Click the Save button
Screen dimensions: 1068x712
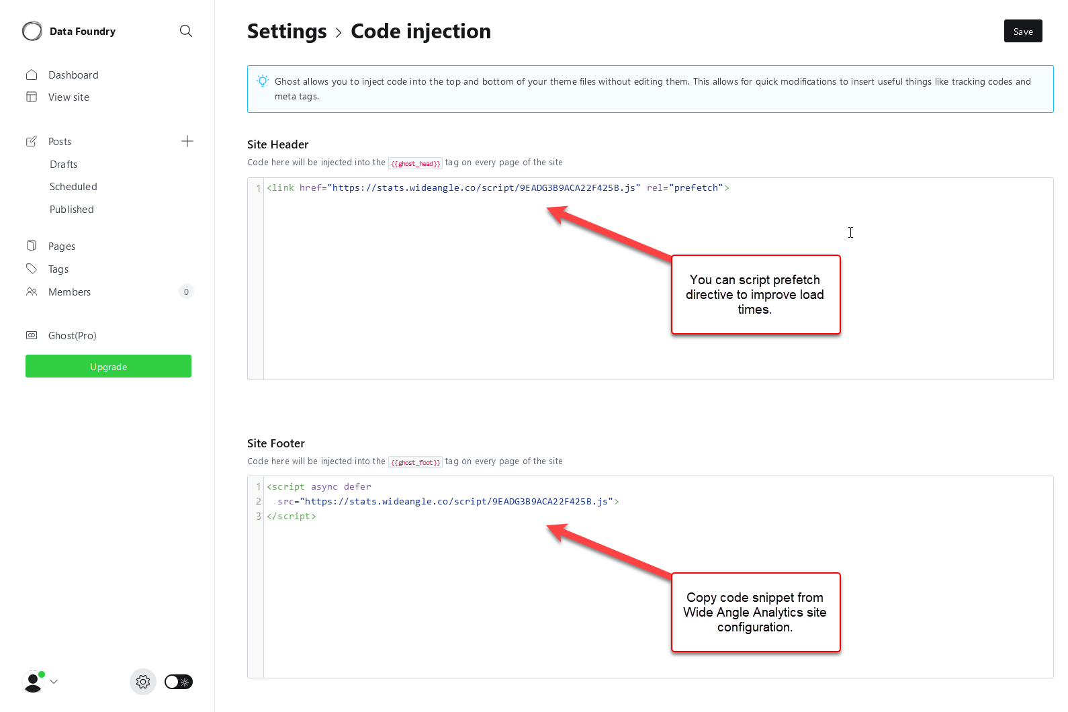1023,31
